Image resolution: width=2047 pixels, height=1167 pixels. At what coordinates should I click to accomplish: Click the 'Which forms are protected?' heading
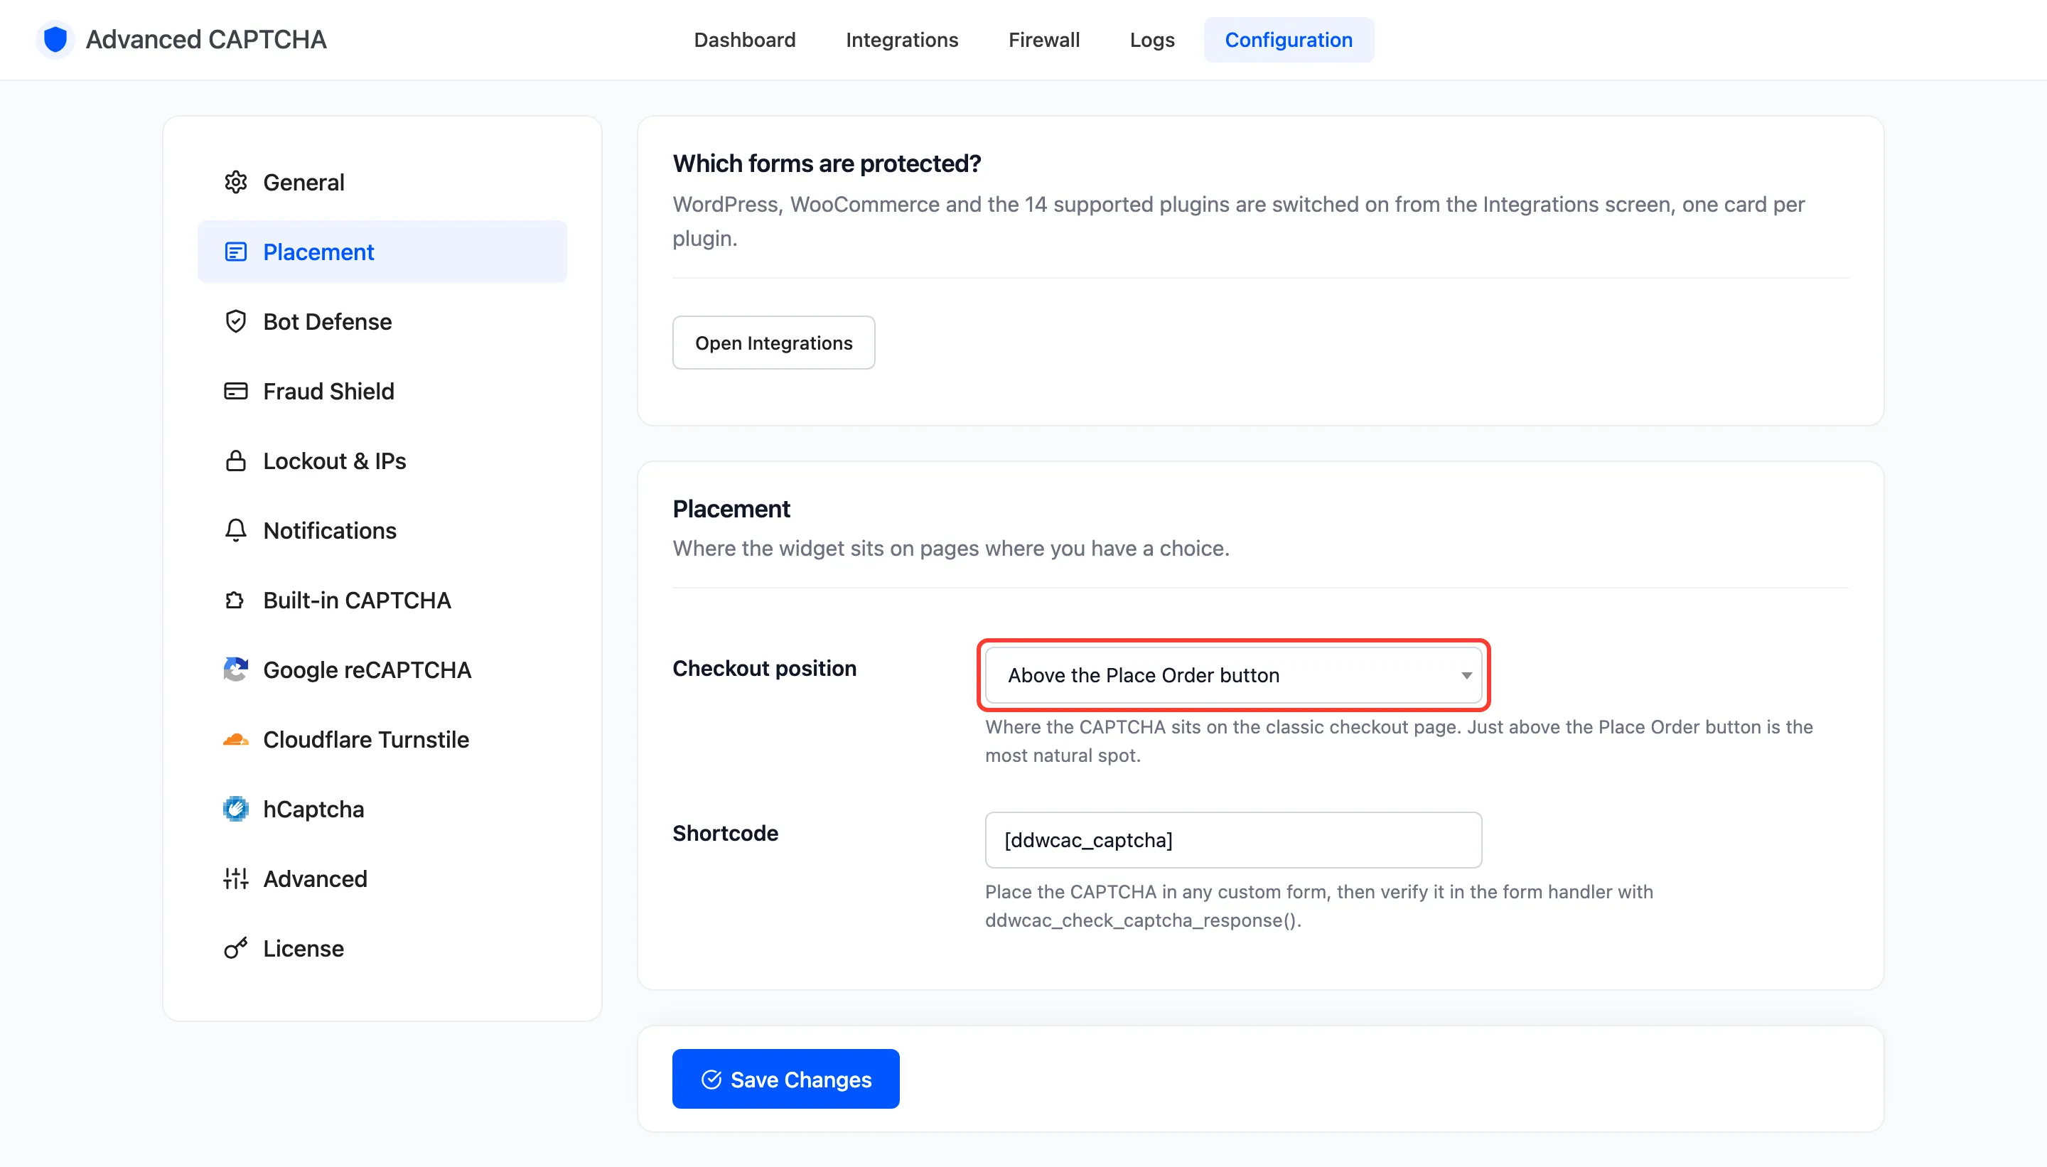827,163
